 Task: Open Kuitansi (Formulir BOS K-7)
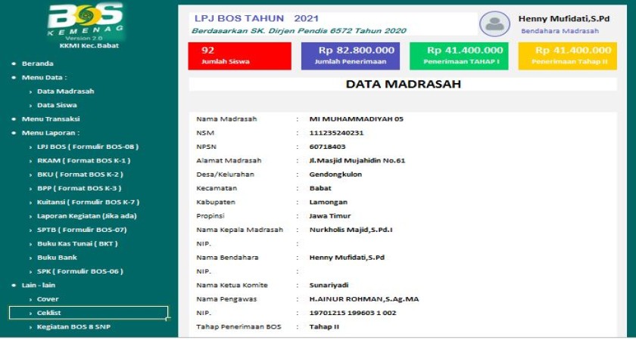pos(88,202)
